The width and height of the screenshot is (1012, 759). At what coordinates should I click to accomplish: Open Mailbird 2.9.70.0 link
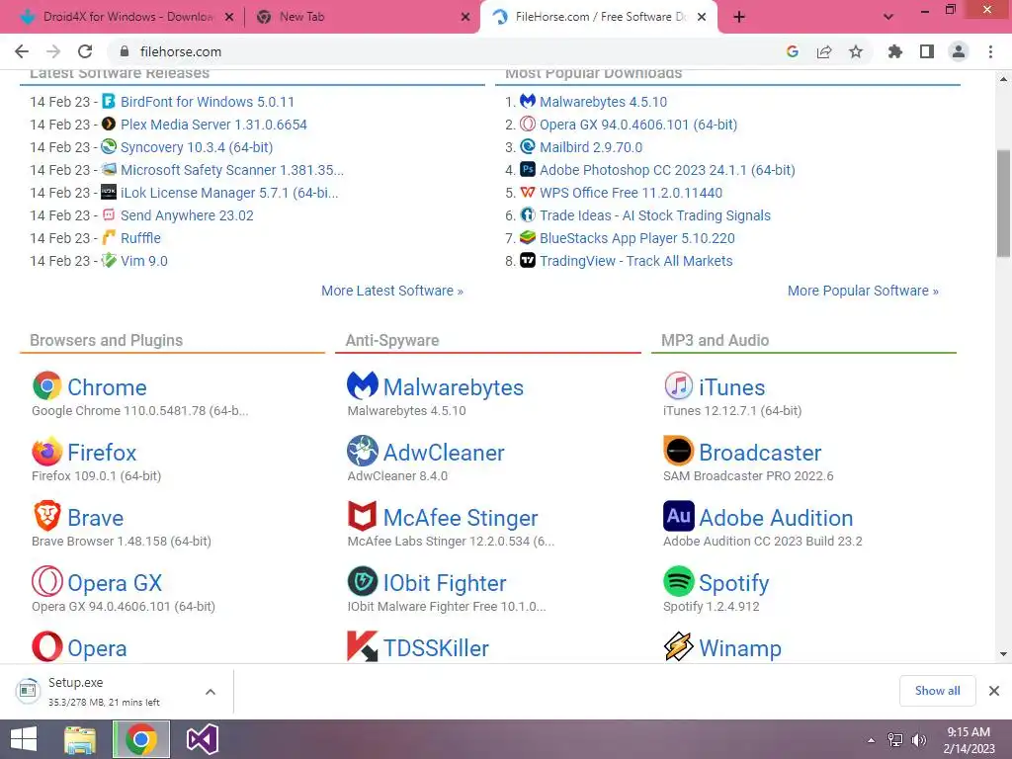pos(591,147)
